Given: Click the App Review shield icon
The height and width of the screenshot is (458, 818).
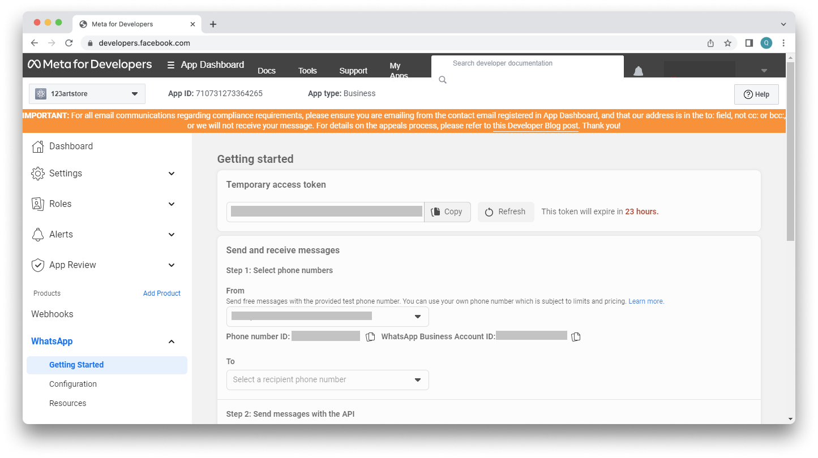Looking at the screenshot, I should (x=38, y=265).
